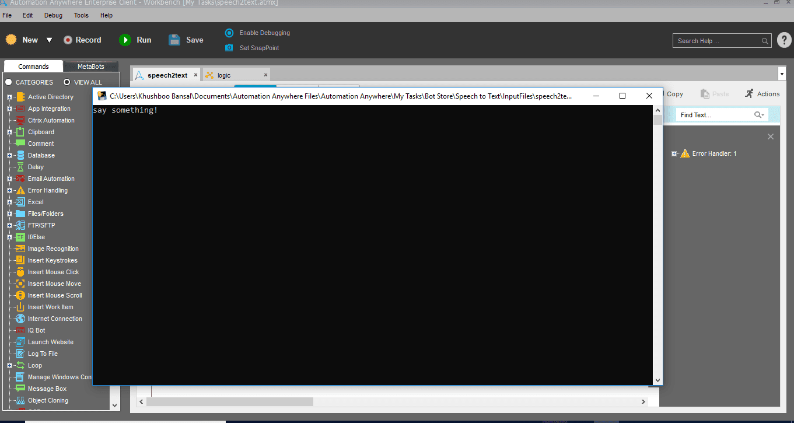Switch to the MetaBots tab
794x423 pixels.
[91, 67]
